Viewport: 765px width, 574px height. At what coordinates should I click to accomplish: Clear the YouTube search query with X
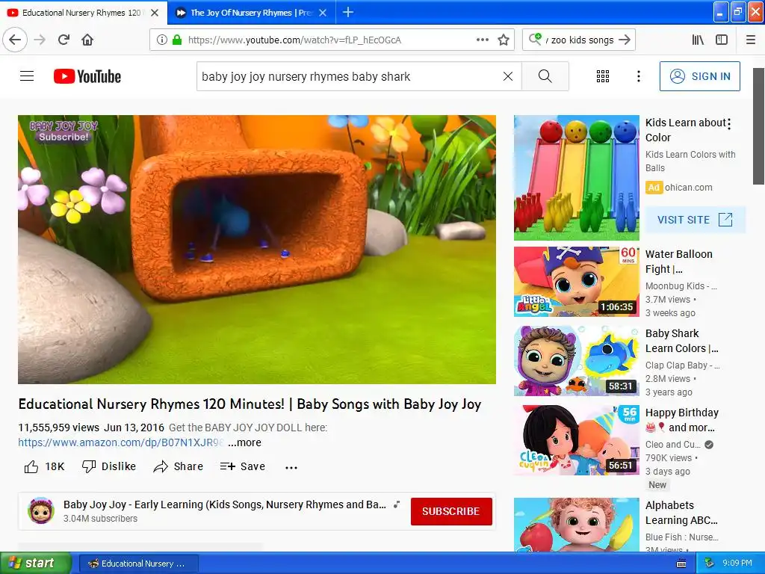point(508,76)
